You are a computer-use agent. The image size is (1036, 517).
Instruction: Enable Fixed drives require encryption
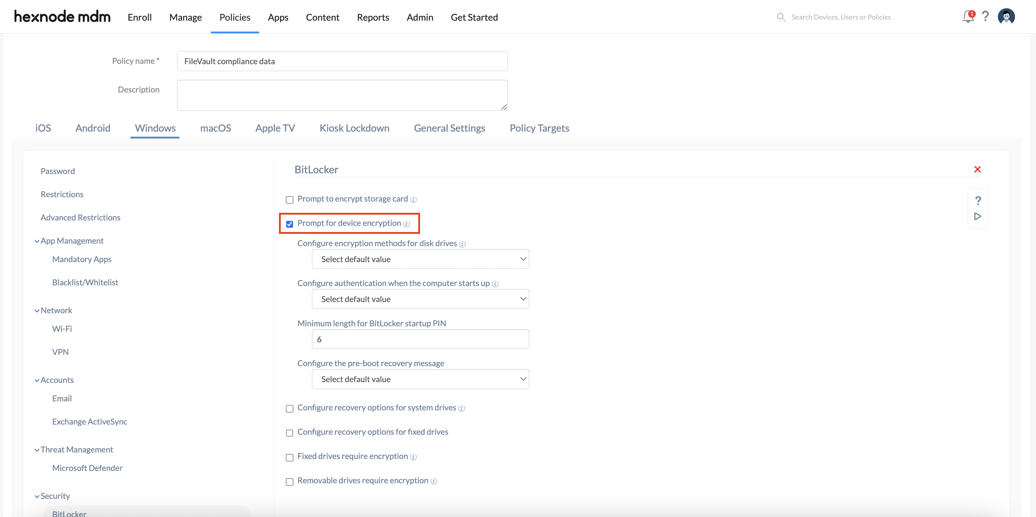pyautogui.click(x=289, y=457)
